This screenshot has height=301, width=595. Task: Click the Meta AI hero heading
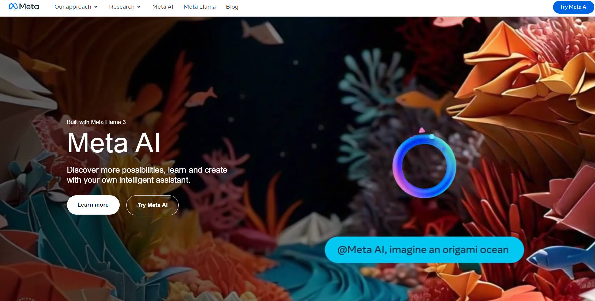114,143
